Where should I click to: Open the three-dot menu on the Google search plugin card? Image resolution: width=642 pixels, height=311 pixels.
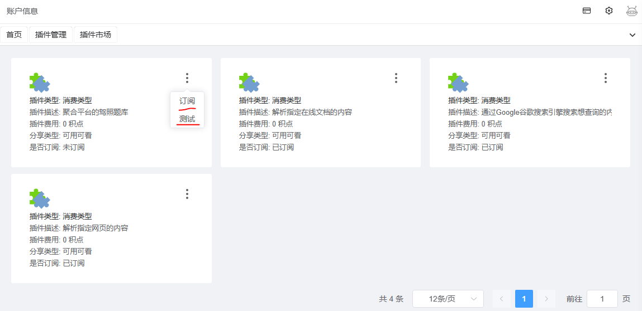click(x=605, y=78)
